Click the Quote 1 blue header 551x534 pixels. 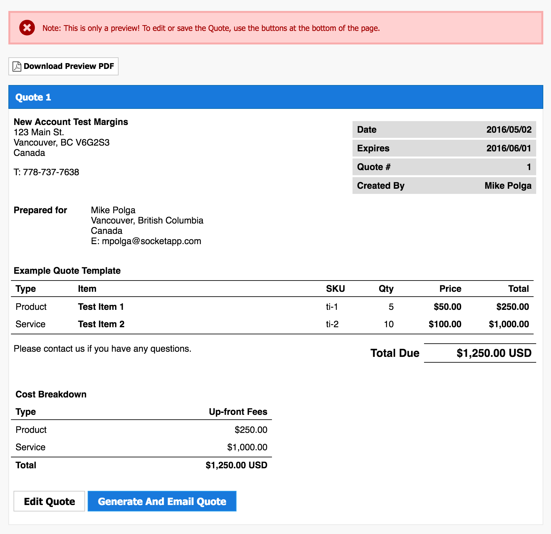33,97
